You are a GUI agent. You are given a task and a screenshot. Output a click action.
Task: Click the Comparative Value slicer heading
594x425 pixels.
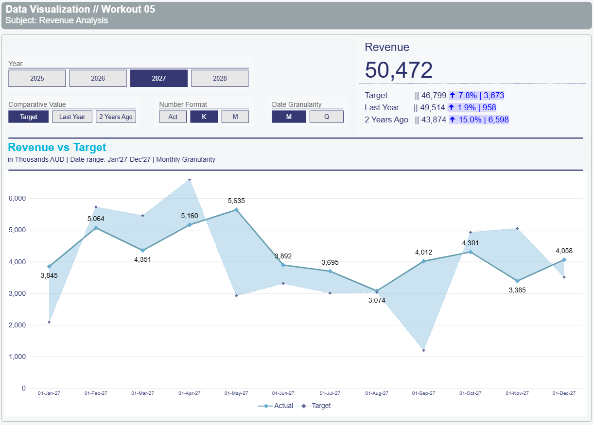pos(37,104)
